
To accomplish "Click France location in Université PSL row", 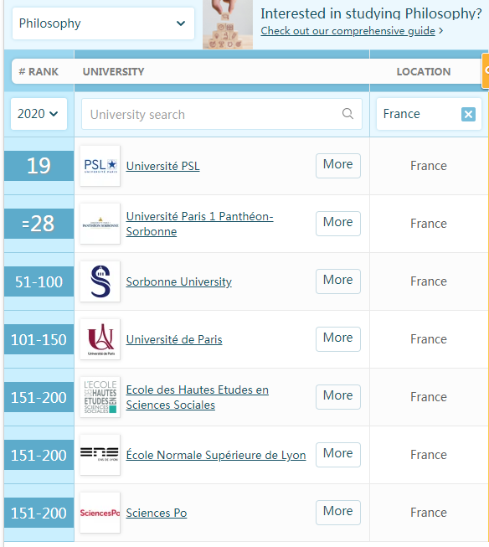I will 429,166.
